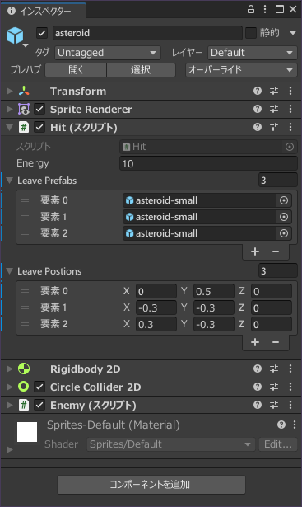302x507 pixels.
Task: Open Transform component three-dot menu
Action: (x=290, y=91)
